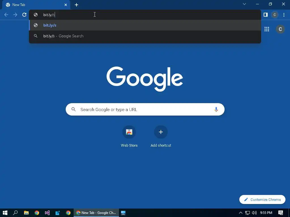
Task: Open the Windows Start menu
Action: tap(5, 213)
